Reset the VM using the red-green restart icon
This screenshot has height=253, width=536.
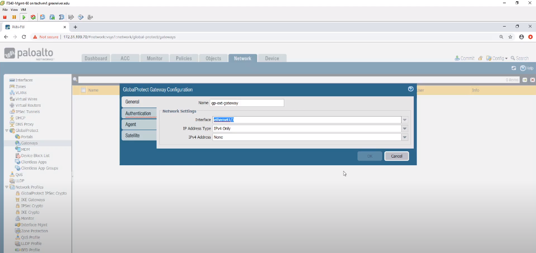point(33,17)
